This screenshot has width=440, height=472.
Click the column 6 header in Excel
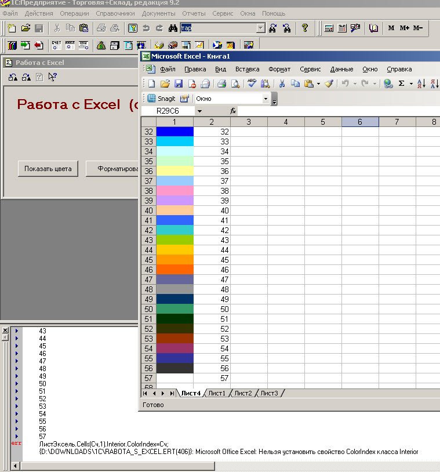point(360,122)
